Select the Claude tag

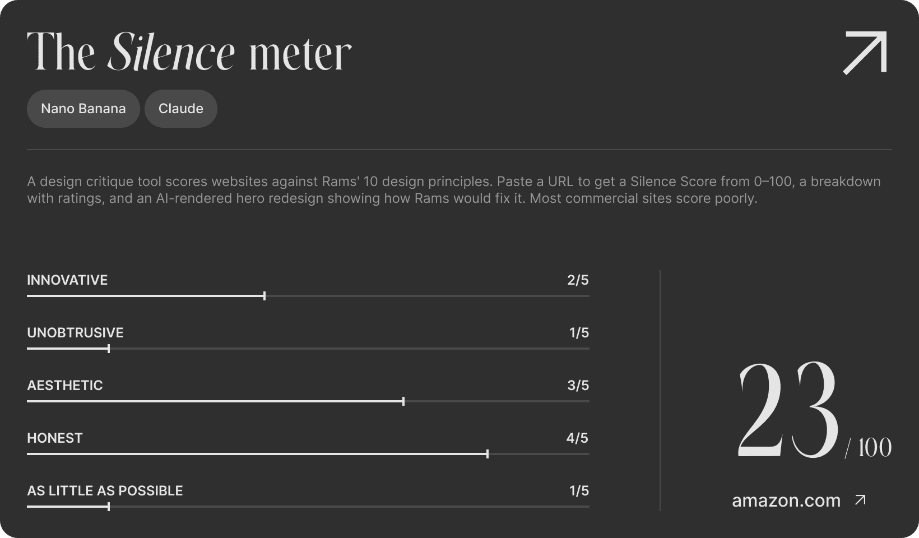(180, 108)
